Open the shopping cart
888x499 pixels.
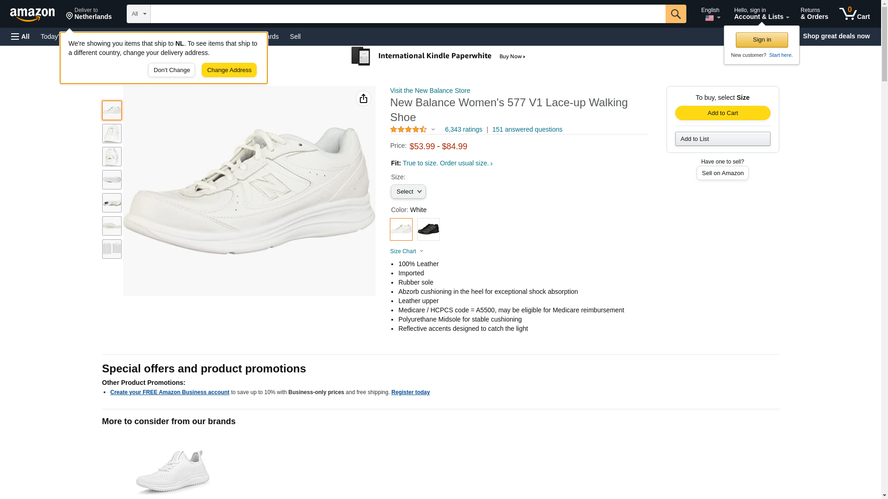pyautogui.click(x=854, y=14)
